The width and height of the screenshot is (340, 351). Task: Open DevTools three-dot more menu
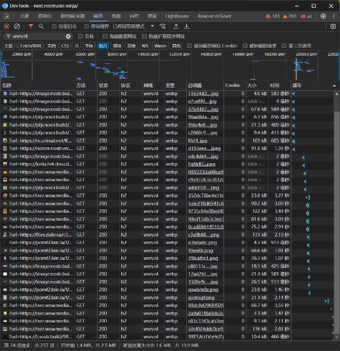point(333,16)
